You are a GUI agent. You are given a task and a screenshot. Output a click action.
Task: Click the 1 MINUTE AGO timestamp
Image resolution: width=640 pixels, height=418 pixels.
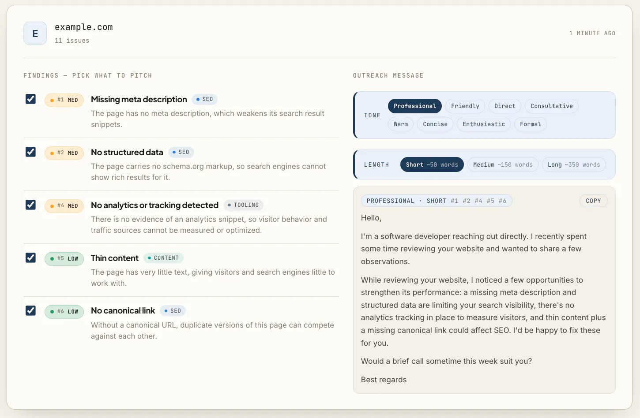click(592, 34)
